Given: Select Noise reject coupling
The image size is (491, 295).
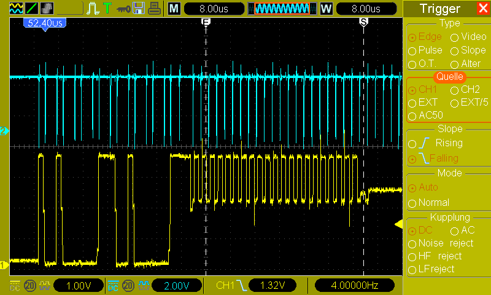Looking at the screenshot, I should [441, 243].
